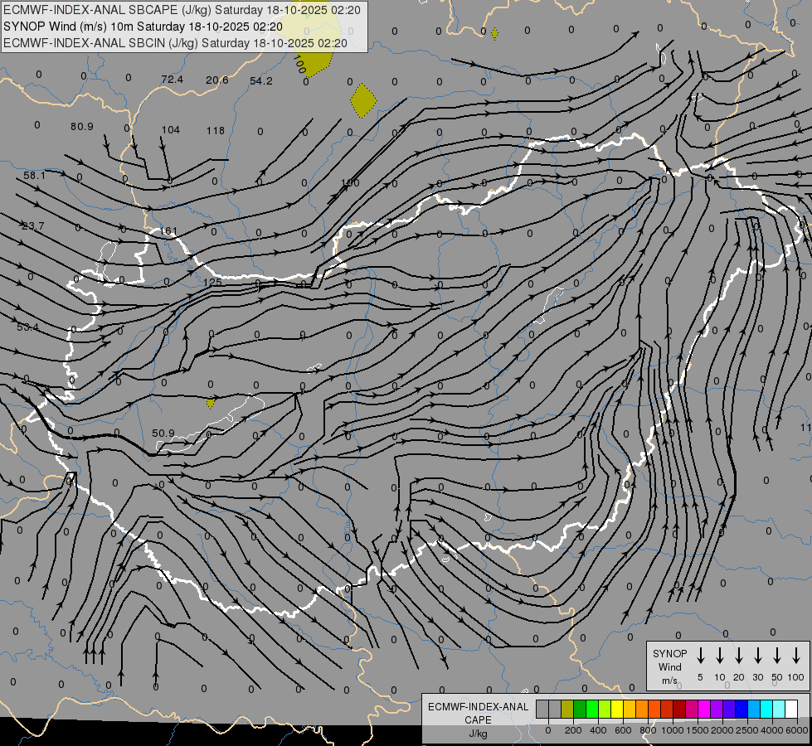This screenshot has width=812, height=746.
Task: Click the 50 m/s wind arrow in legend
Action: 777,656
